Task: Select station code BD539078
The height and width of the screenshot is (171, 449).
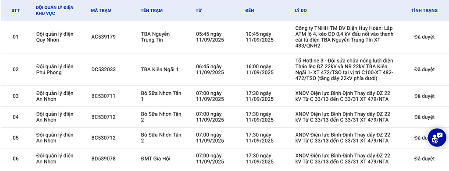Action: 103,158
